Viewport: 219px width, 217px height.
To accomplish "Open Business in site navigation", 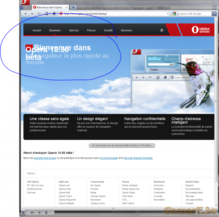I will point(126,30).
